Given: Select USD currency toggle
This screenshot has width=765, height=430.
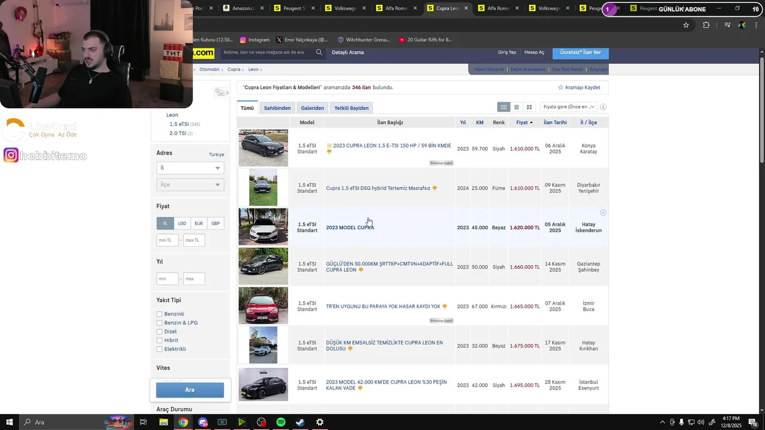Looking at the screenshot, I should click(x=182, y=223).
